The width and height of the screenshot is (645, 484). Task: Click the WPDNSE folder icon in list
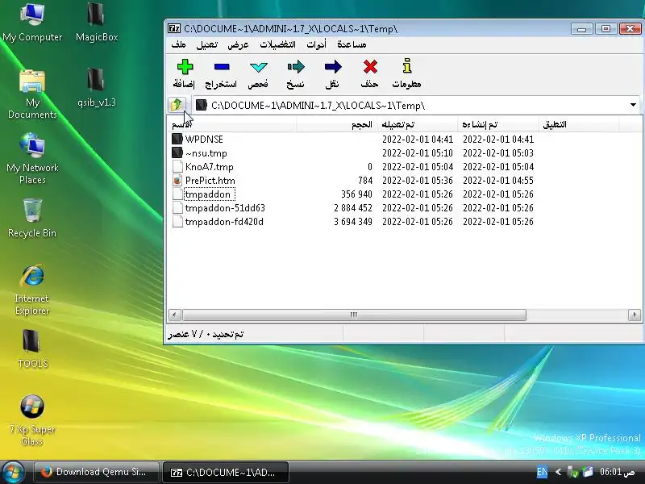[177, 139]
